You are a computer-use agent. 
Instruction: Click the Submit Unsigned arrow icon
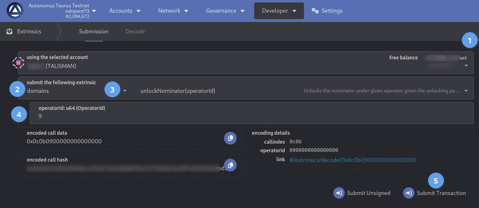[339, 193]
